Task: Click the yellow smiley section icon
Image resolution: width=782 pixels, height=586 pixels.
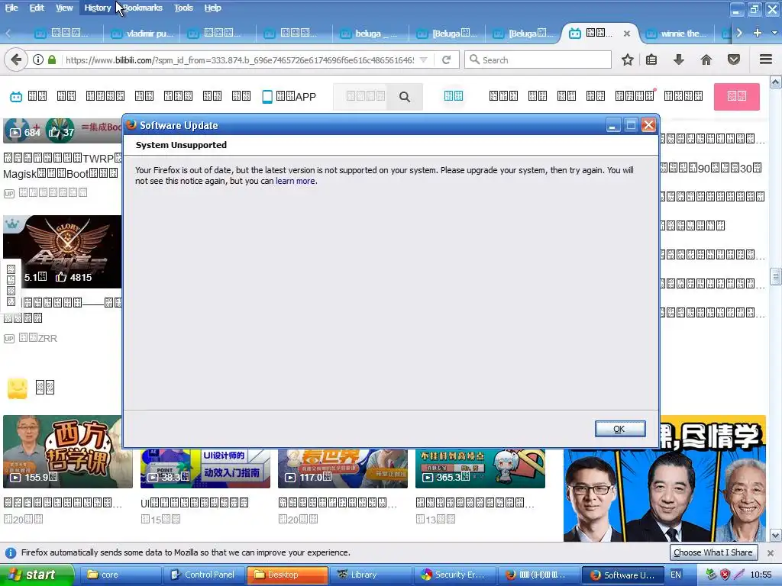Action: [x=17, y=388]
